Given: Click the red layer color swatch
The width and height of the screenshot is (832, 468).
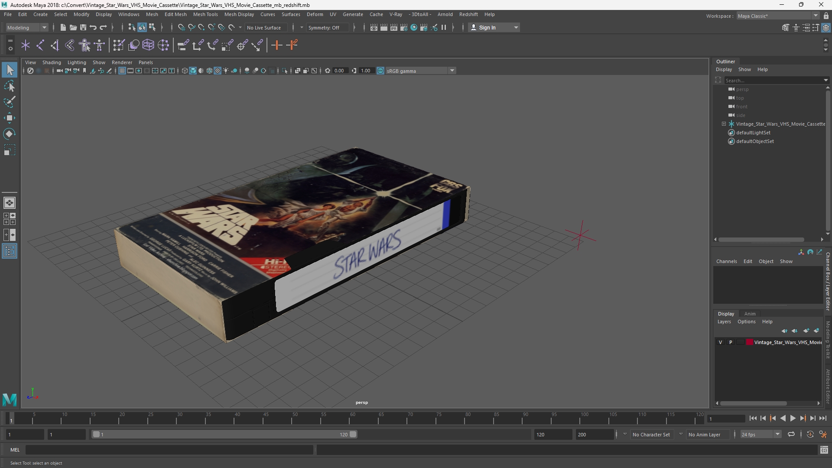Looking at the screenshot, I should tap(750, 342).
